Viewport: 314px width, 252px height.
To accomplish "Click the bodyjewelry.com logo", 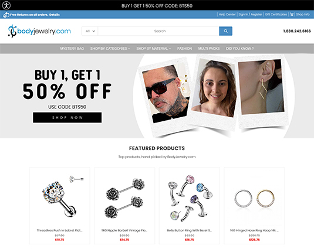I will coord(39,31).
